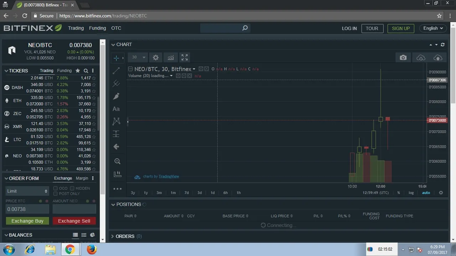Image resolution: width=456 pixels, height=256 pixels.
Task: Toggle Volume indicator visibility eye
Action: pyautogui.click(x=178, y=76)
